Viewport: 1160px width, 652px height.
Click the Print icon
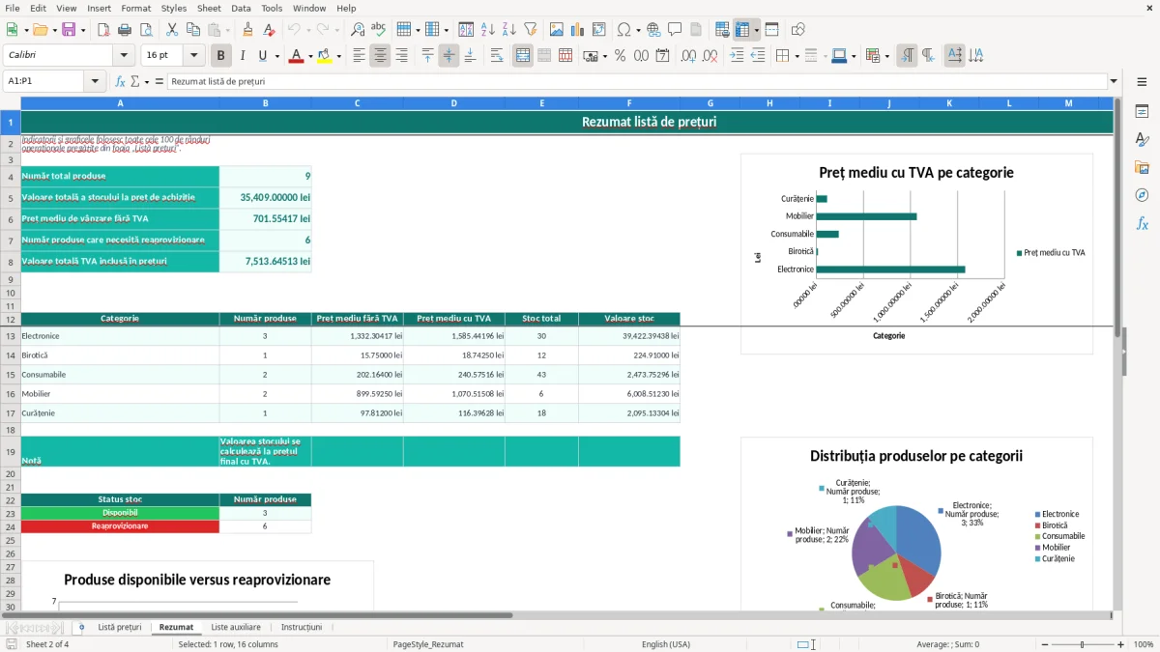(x=125, y=30)
